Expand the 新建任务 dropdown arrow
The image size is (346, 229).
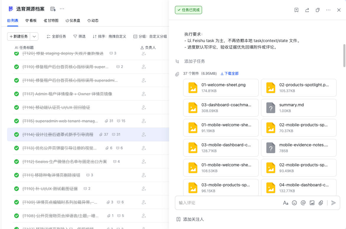[x=34, y=36]
